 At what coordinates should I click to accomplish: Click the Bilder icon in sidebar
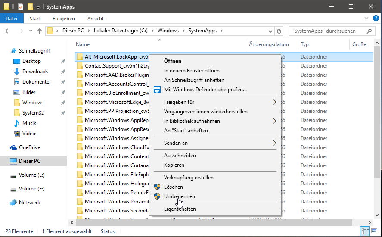coord(16,92)
